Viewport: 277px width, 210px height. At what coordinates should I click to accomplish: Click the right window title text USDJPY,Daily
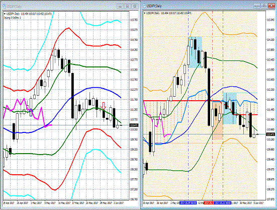pos(154,6)
